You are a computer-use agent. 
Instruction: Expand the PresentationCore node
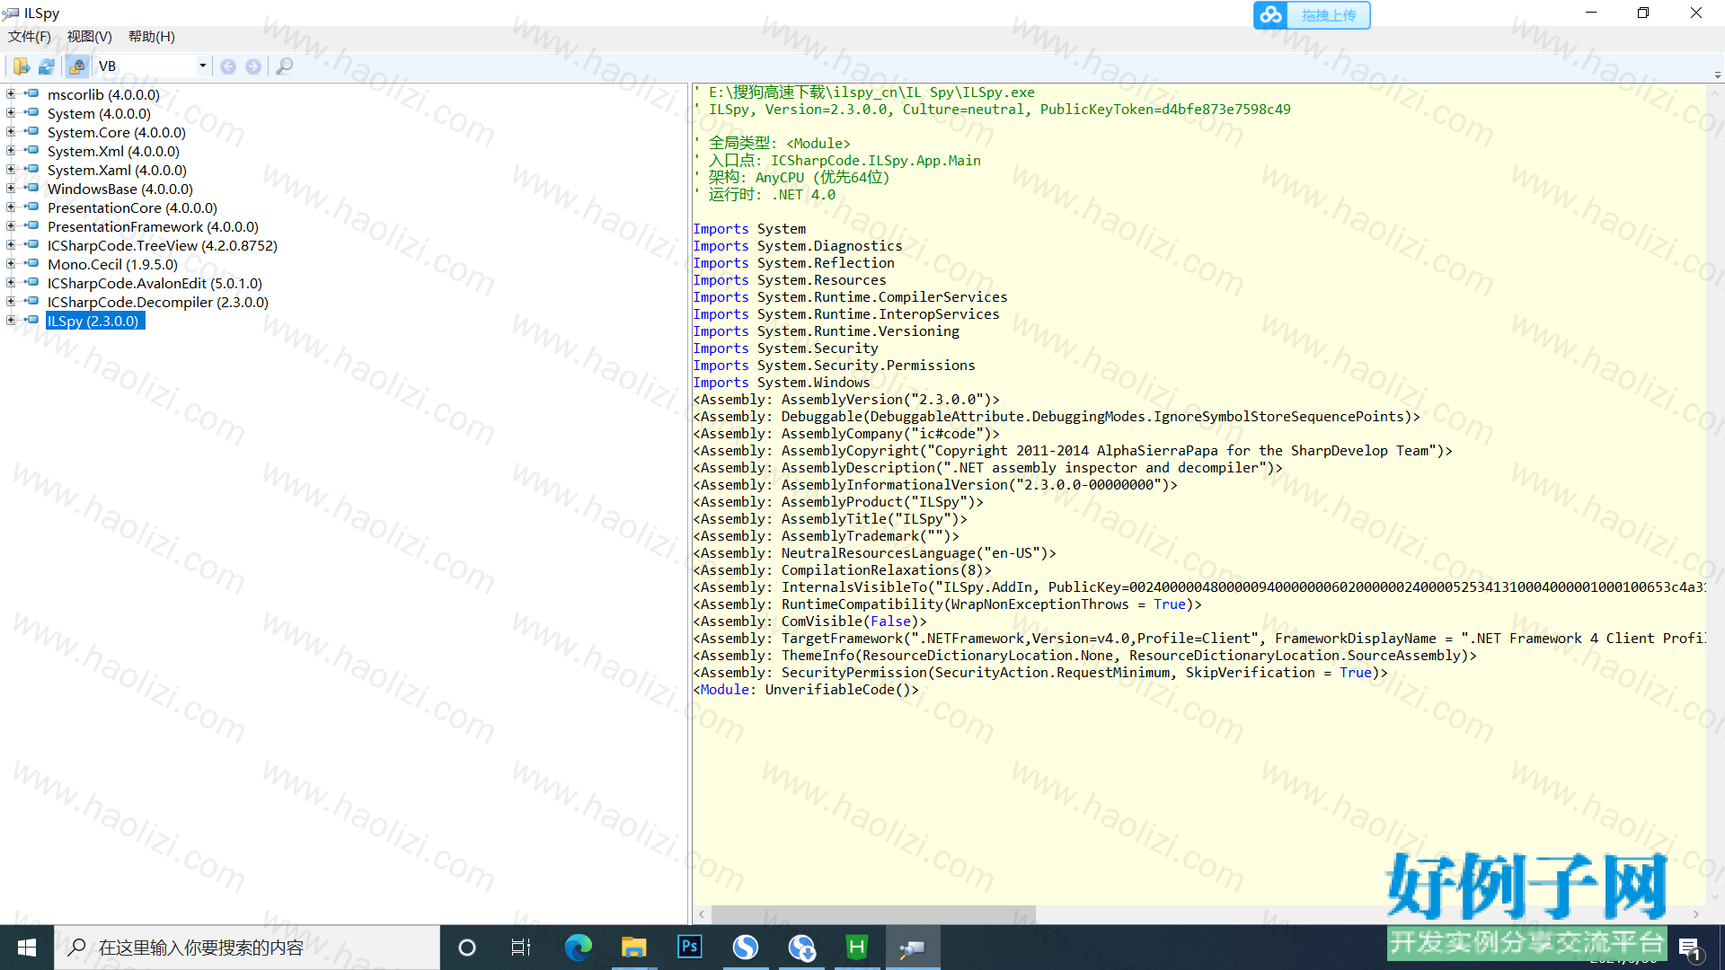click(x=11, y=207)
